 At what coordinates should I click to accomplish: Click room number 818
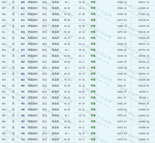pos(23,50)
